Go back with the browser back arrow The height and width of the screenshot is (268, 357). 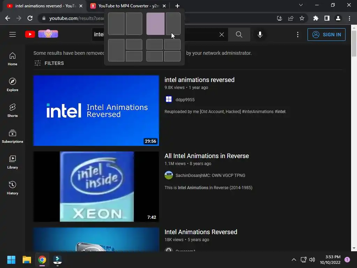coord(8,18)
